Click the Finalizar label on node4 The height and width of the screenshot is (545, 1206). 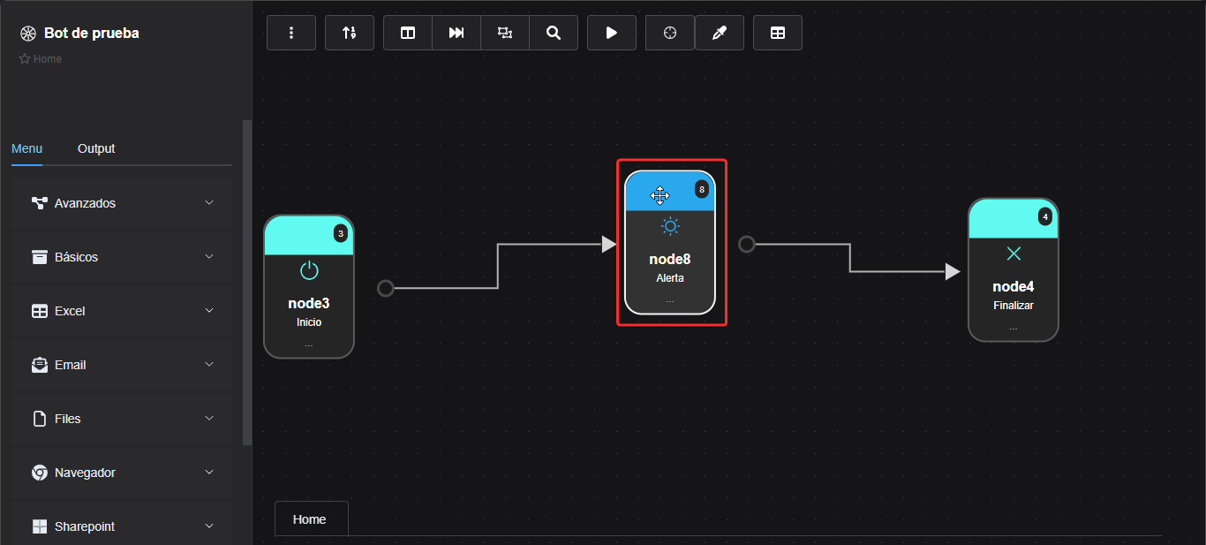(1014, 306)
